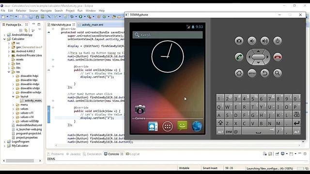Screen dimensions: 310x174
Task: Switch to the LogCat tab
Action: 133,154
